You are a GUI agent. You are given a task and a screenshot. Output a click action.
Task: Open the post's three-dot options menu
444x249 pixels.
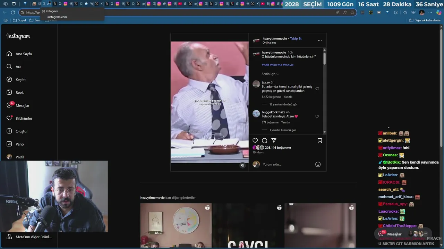click(x=320, y=40)
